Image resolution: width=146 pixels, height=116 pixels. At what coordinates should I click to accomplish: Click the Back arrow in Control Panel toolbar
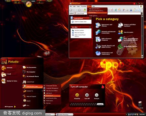[x=71, y=10]
